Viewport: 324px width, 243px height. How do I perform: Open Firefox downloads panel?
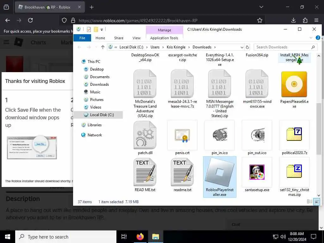(x=293, y=20)
